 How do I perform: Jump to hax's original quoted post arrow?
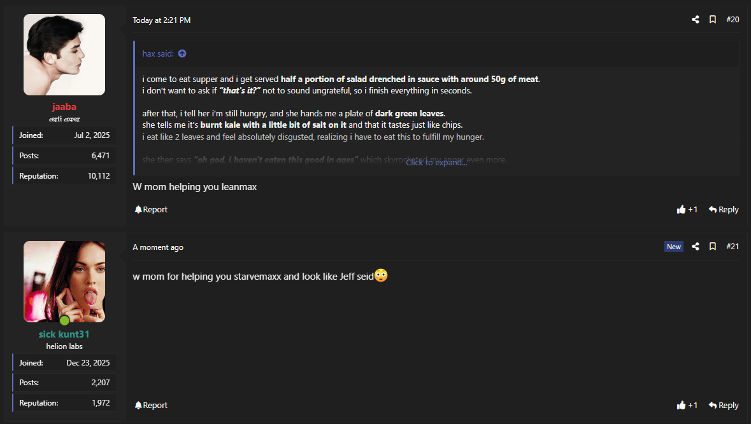pyautogui.click(x=182, y=53)
